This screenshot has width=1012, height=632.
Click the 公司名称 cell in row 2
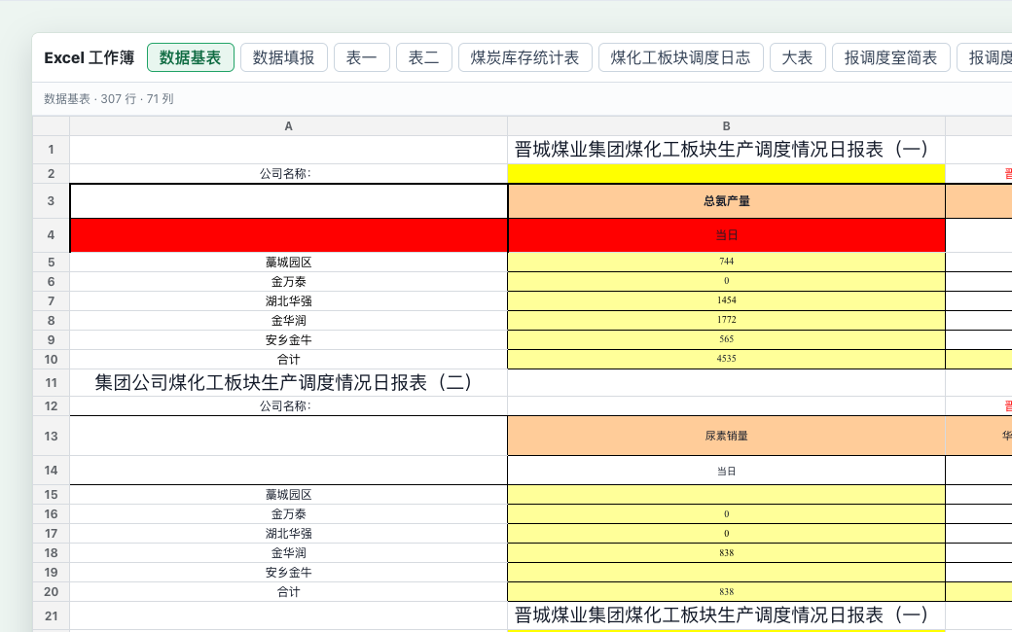tap(288, 173)
